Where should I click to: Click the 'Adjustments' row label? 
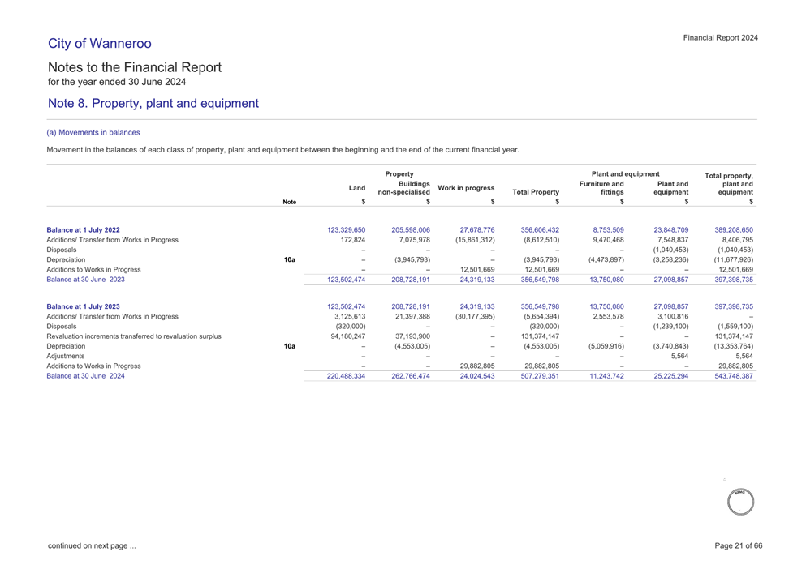67,355
